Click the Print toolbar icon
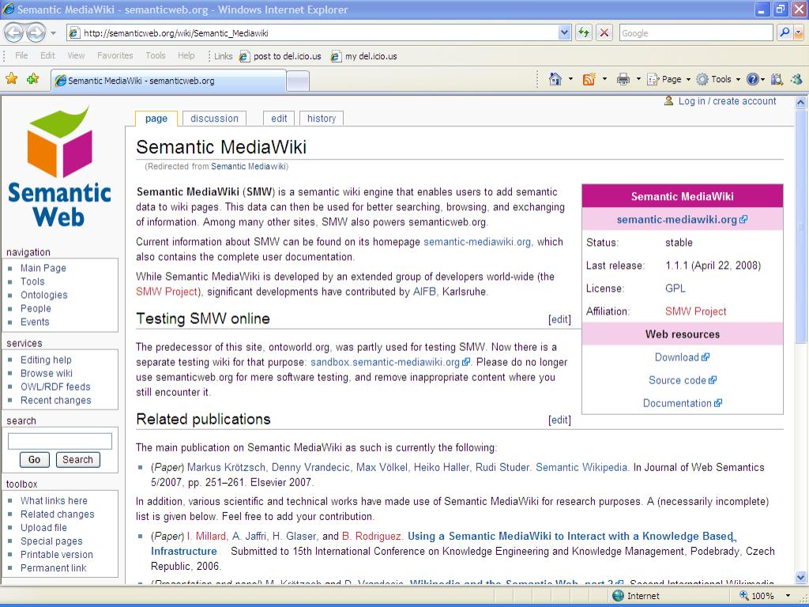The width and height of the screenshot is (809, 607). pyautogui.click(x=623, y=79)
